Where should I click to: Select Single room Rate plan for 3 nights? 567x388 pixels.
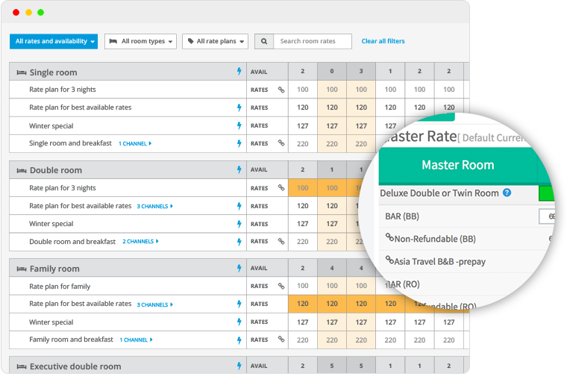[63, 90]
